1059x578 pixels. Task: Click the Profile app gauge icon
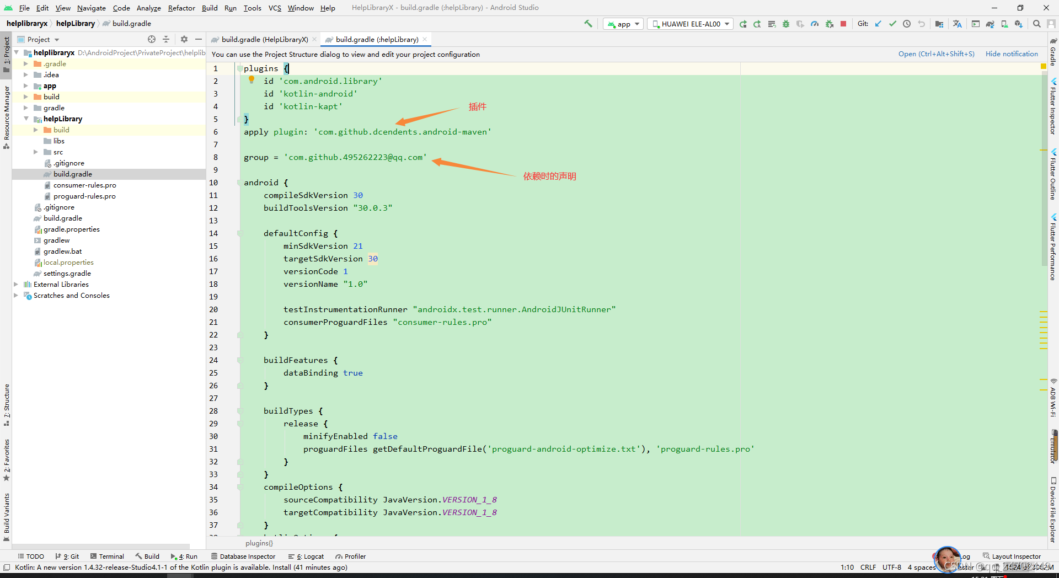tap(814, 24)
